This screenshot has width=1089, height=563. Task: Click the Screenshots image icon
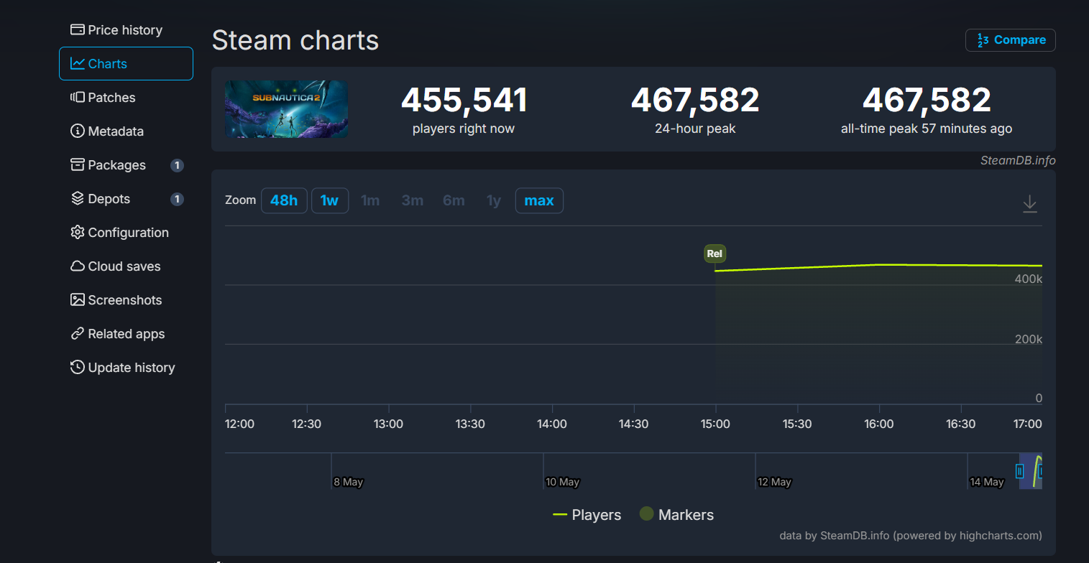coord(78,300)
